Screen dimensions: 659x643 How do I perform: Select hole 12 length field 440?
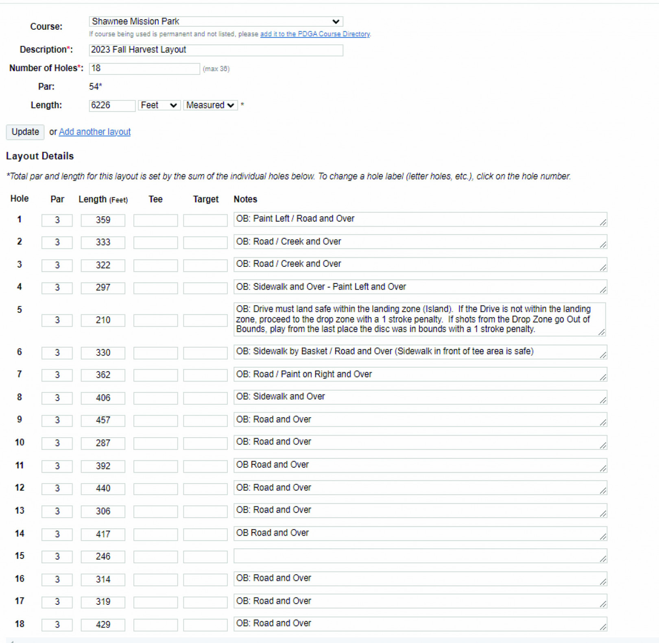click(x=103, y=488)
